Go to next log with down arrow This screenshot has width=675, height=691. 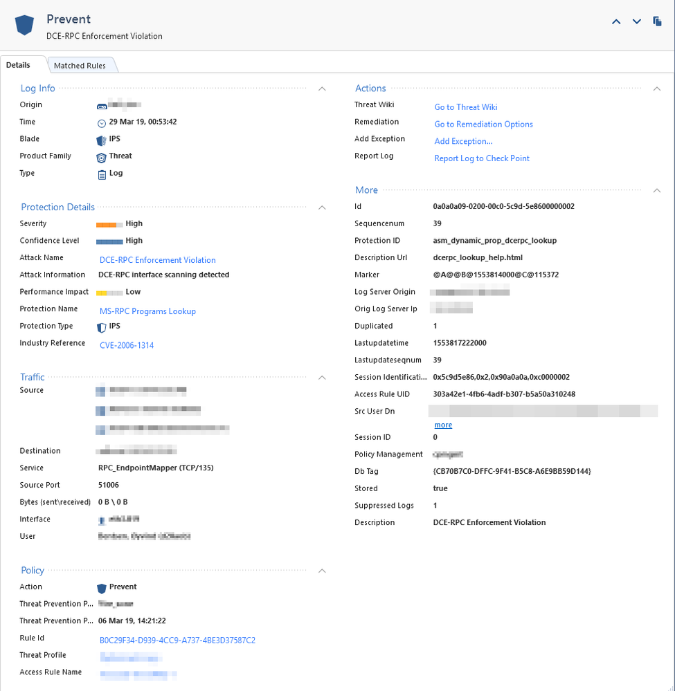pos(636,22)
